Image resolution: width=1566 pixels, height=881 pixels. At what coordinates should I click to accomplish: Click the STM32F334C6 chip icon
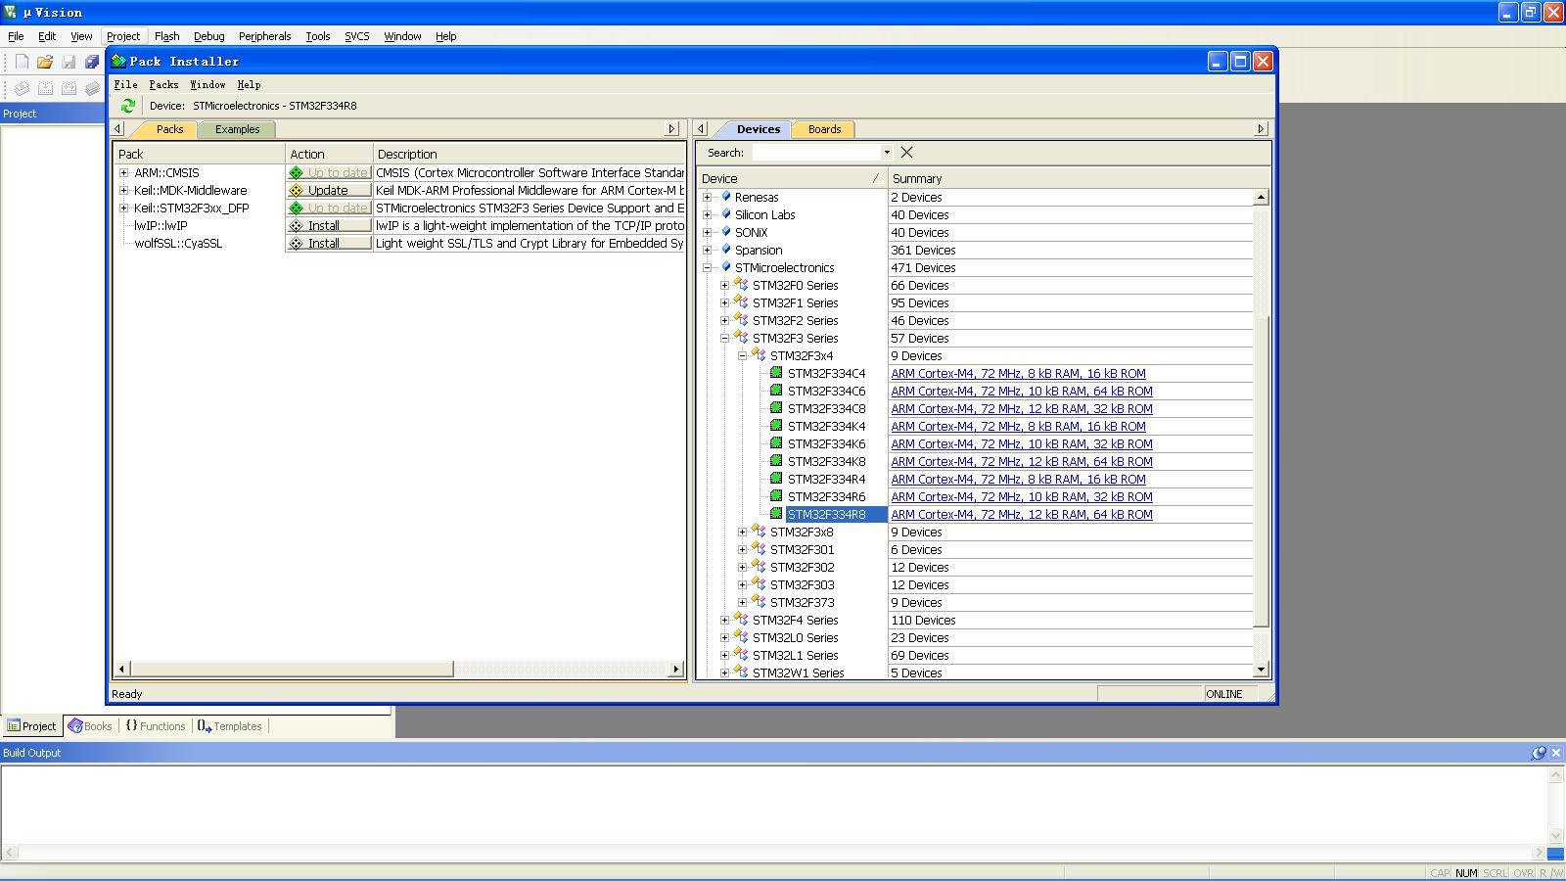[x=776, y=391]
